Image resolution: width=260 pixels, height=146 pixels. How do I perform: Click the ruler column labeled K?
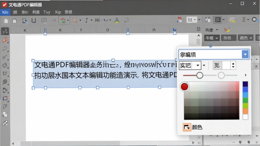[x=25, y=30]
